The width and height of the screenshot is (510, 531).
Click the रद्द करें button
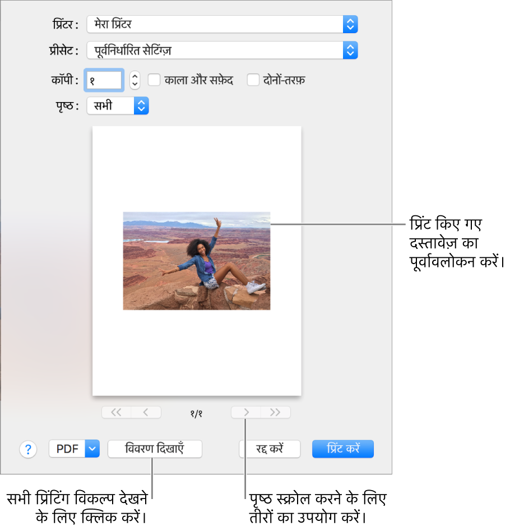(x=270, y=449)
